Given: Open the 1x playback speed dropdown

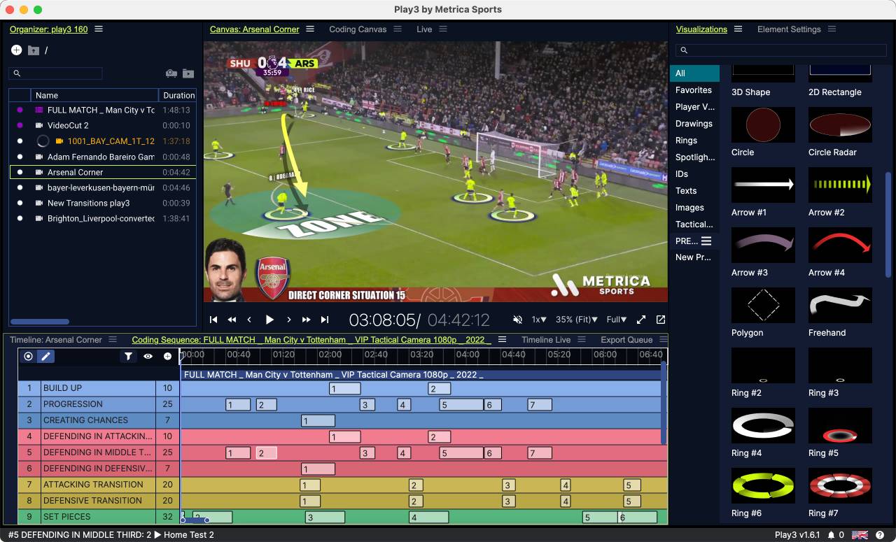Looking at the screenshot, I should coord(539,320).
